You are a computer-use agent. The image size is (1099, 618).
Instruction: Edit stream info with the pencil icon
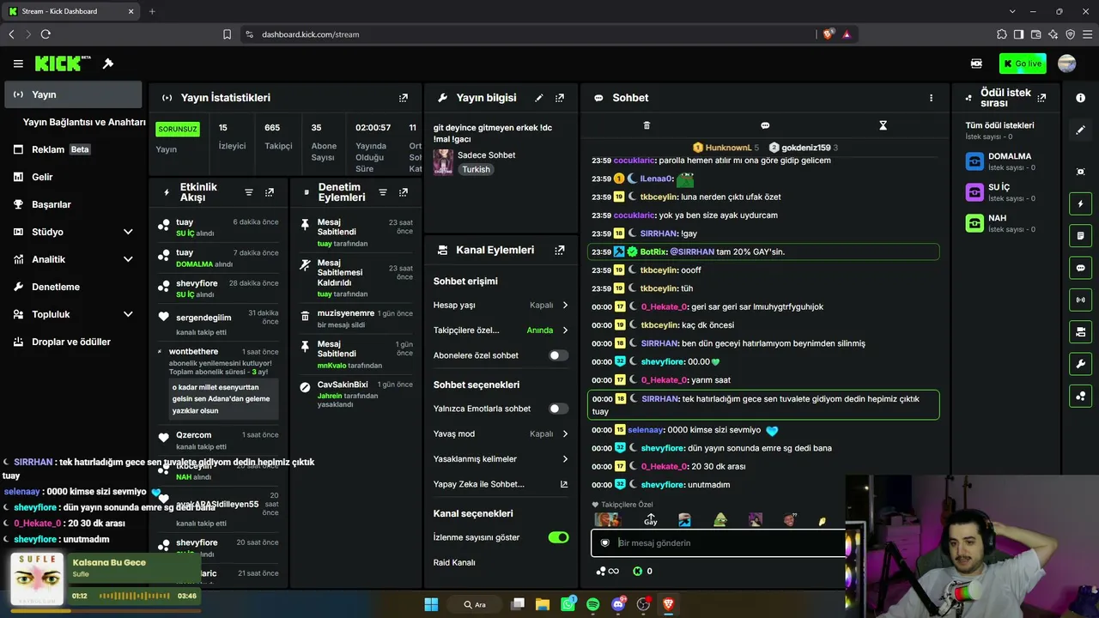click(539, 98)
